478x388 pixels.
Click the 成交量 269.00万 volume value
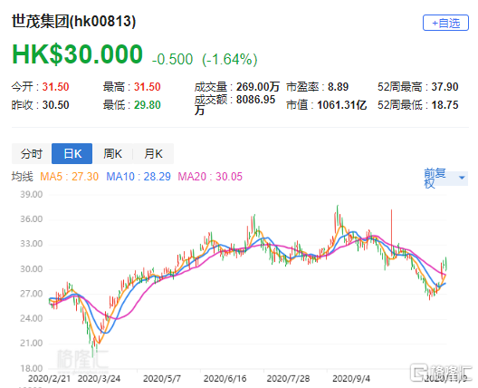(237, 87)
